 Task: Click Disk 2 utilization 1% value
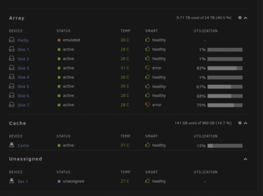point(202,59)
